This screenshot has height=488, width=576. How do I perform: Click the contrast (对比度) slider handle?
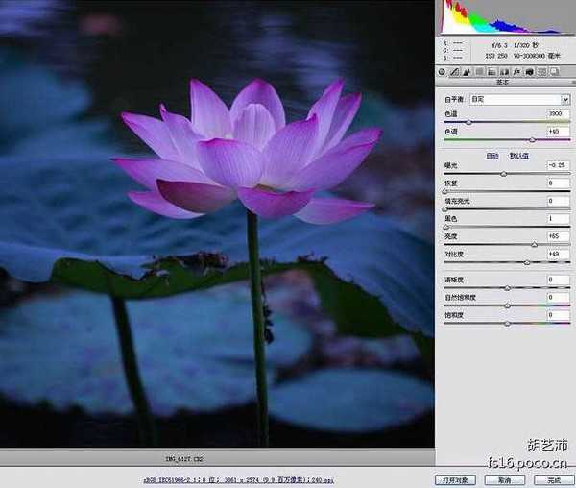click(527, 262)
